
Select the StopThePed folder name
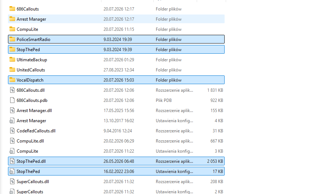28,50
